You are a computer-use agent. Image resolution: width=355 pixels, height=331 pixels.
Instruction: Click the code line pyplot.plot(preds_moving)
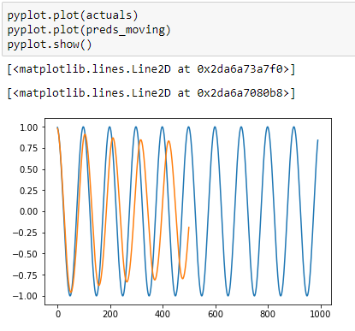pyautogui.click(x=89, y=30)
